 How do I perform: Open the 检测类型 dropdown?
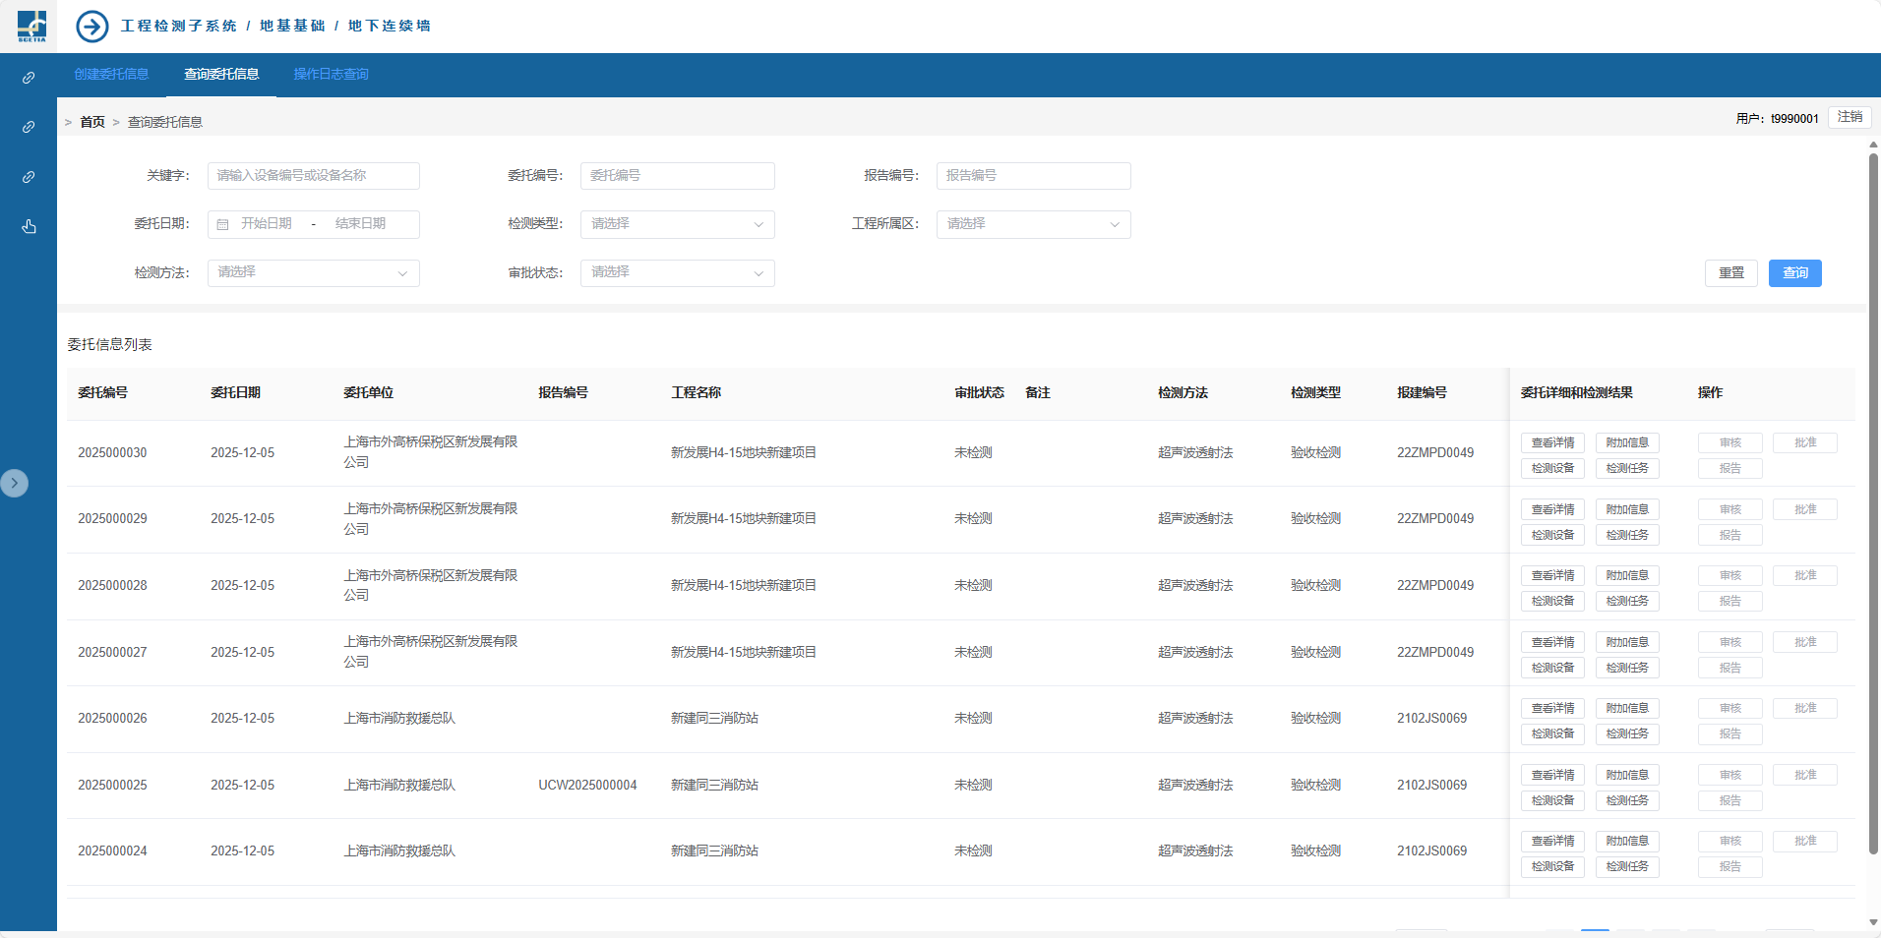point(677,224)
